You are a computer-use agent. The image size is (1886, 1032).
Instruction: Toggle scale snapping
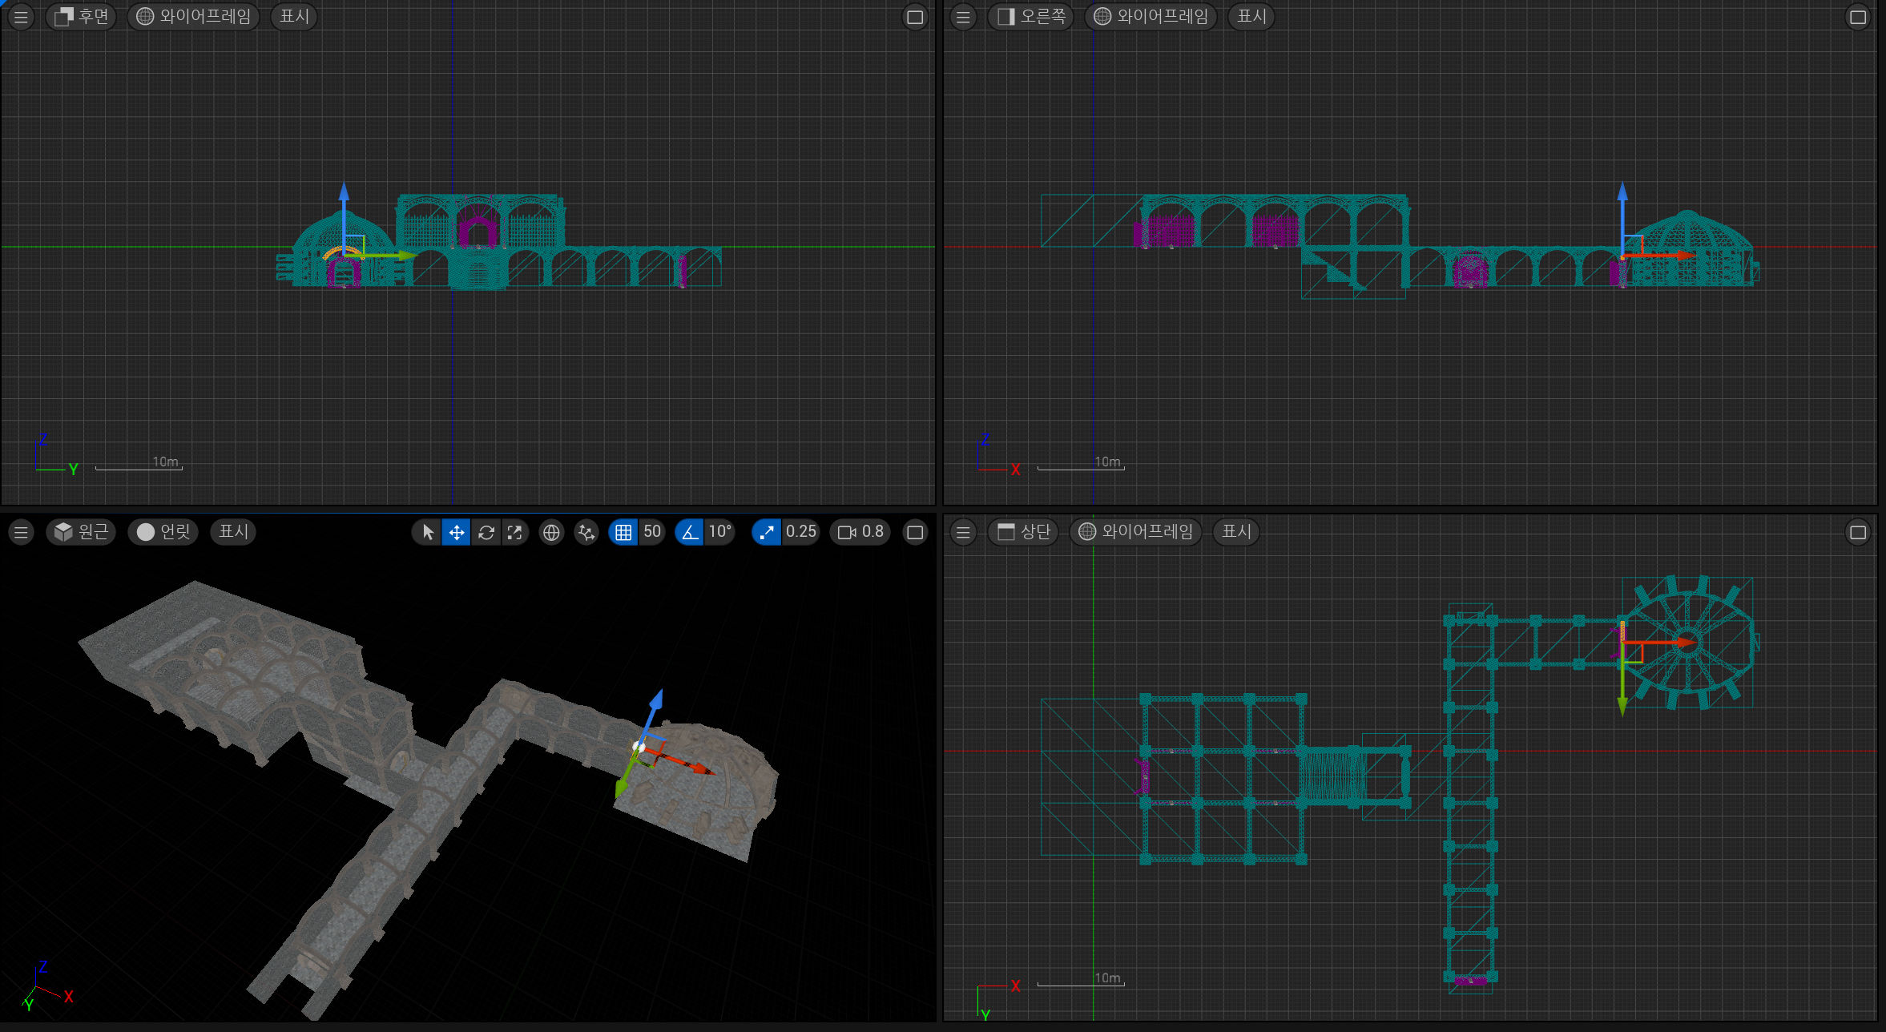(767, 532)
